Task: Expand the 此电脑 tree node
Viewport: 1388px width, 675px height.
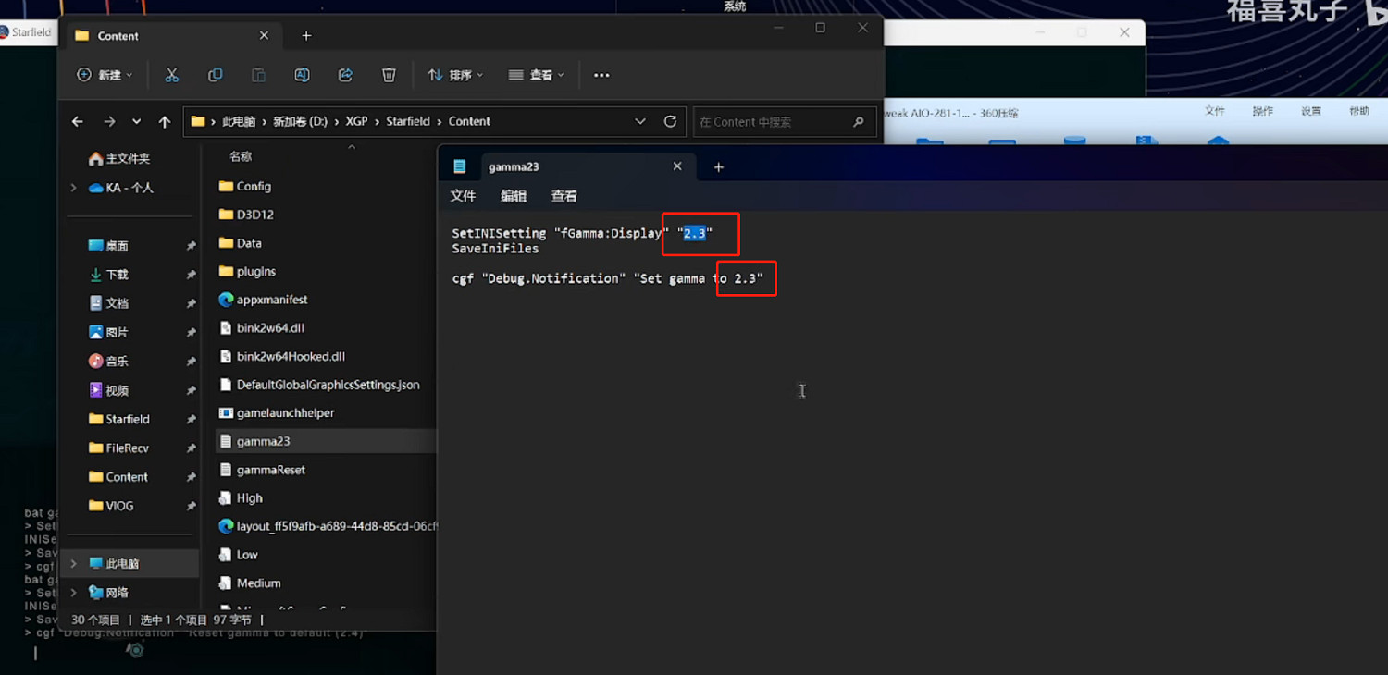Action: [73, 563]
